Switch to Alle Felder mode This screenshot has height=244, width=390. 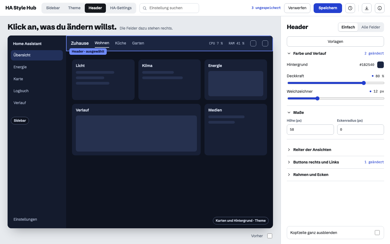pyautogui.click(x=371, y=27)
